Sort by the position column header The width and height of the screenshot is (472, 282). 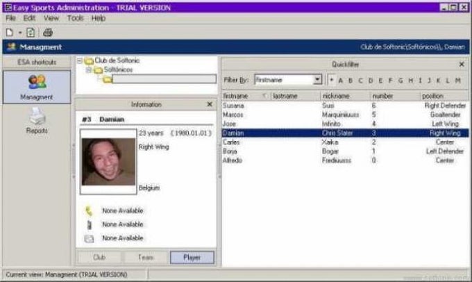tap(444, 96)
